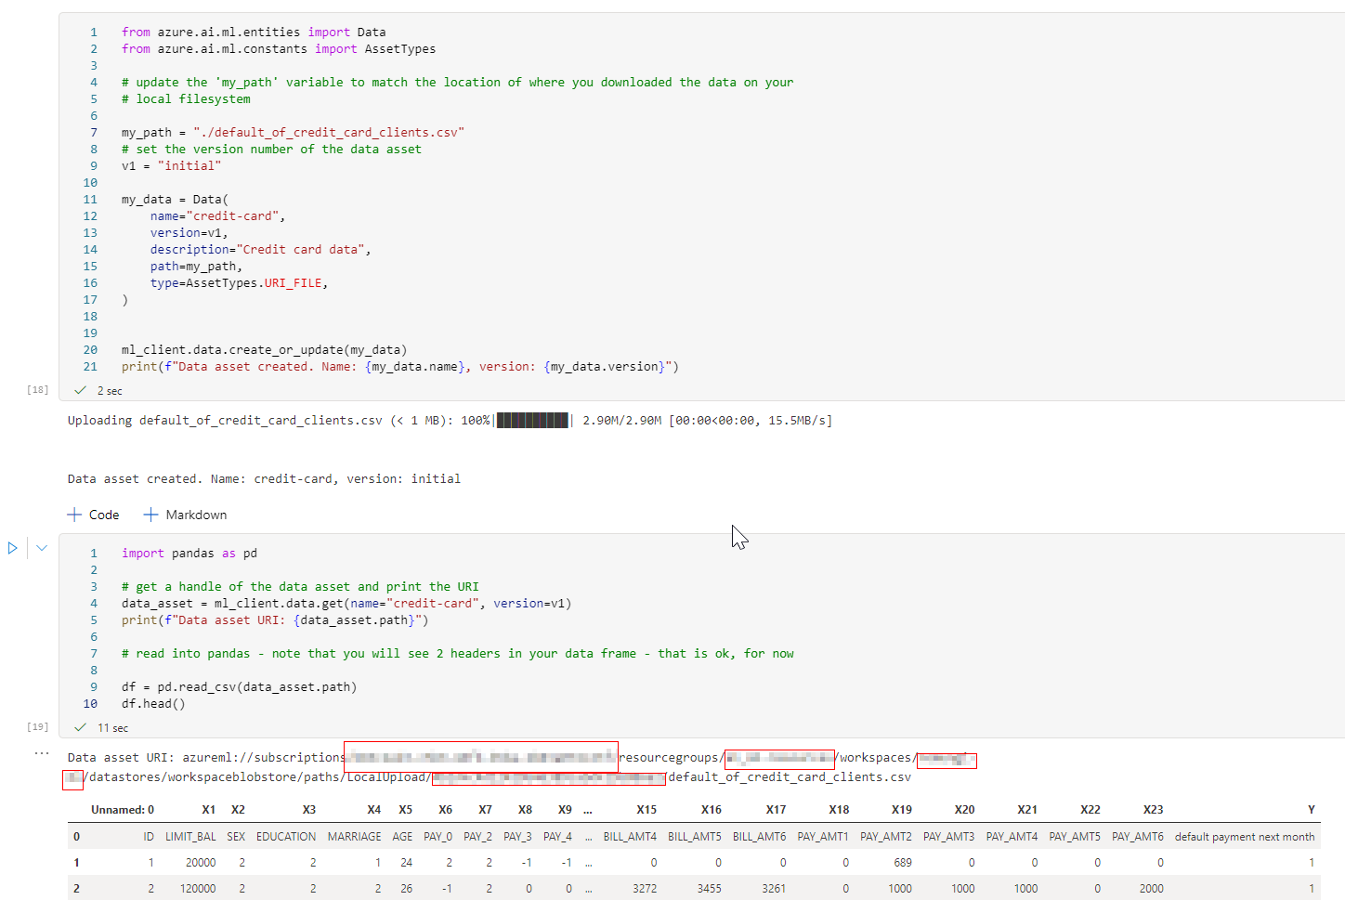Click the 11 sec execution checkmark icon
The height and width of the screenshot is (900, 1345).
[x=81, y=727]
